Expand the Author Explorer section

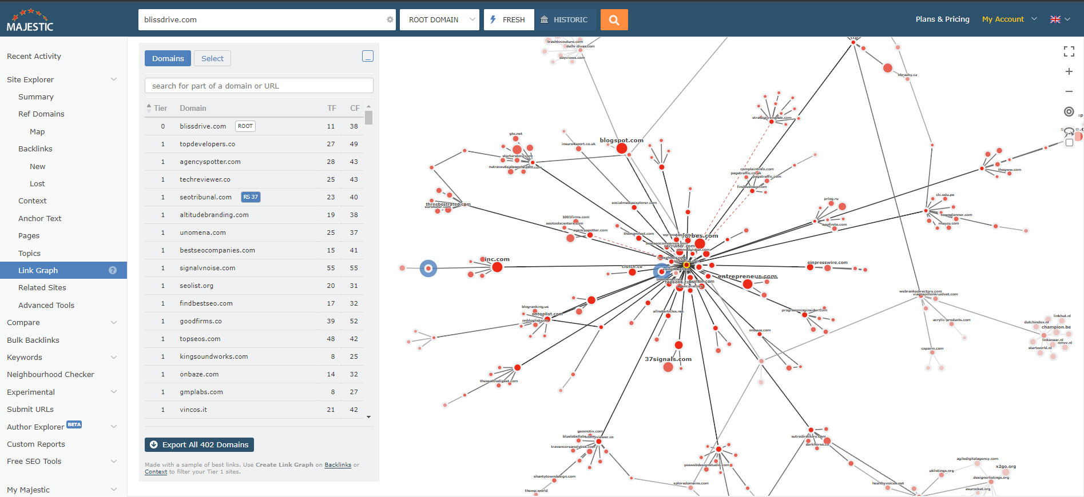pyautogui.click(x=113, y=427)
